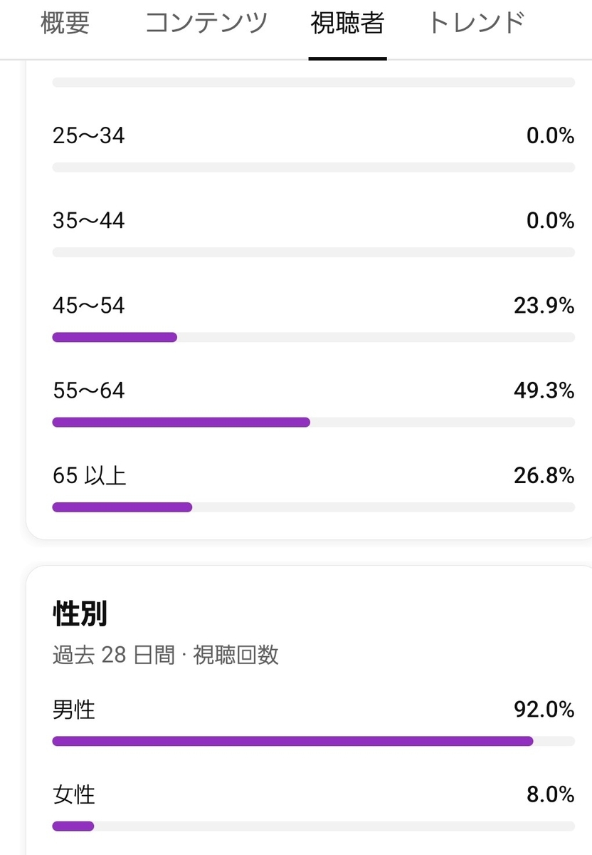Viewport: 592px width, 855px height.
Task: Tap the 65 以上 age group label
Action: (90, 475)
